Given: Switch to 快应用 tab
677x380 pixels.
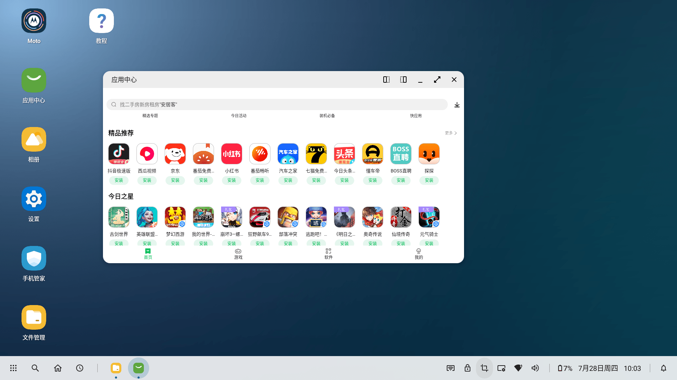Looking at the screenshot, I should point(416,116).
